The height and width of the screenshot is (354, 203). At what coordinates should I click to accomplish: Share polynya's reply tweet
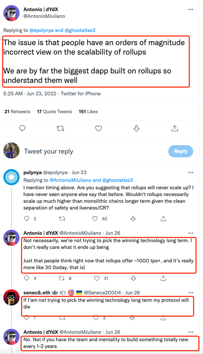click(163, 219)
